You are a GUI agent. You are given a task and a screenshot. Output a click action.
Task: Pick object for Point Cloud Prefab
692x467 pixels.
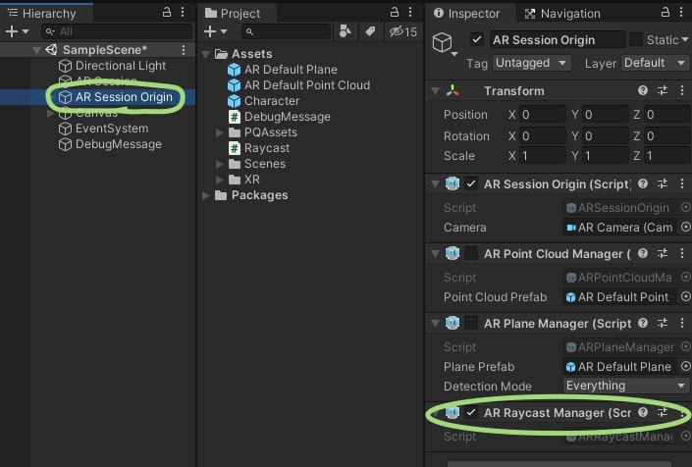685,297
